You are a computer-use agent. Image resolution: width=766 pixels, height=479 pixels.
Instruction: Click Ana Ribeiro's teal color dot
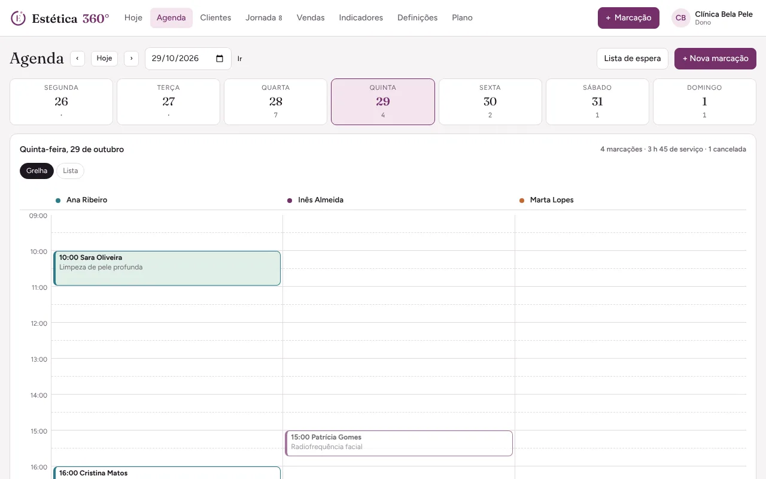(x=58, y=201)
